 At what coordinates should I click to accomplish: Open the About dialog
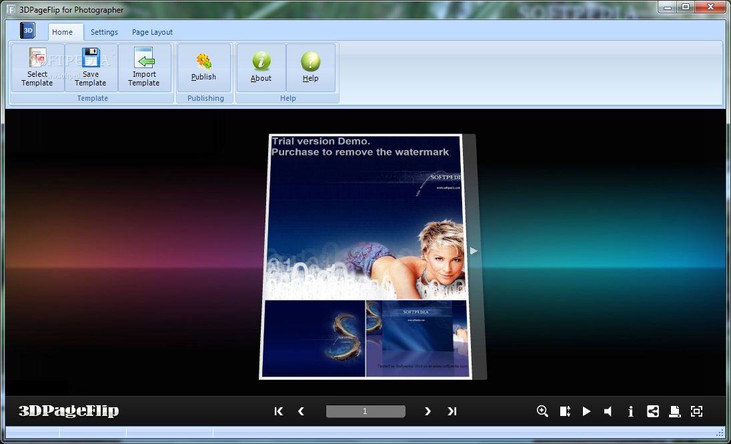coord(261,67)
